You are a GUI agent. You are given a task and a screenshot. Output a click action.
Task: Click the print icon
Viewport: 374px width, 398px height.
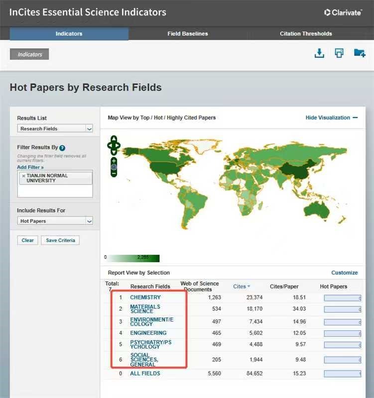339,53
